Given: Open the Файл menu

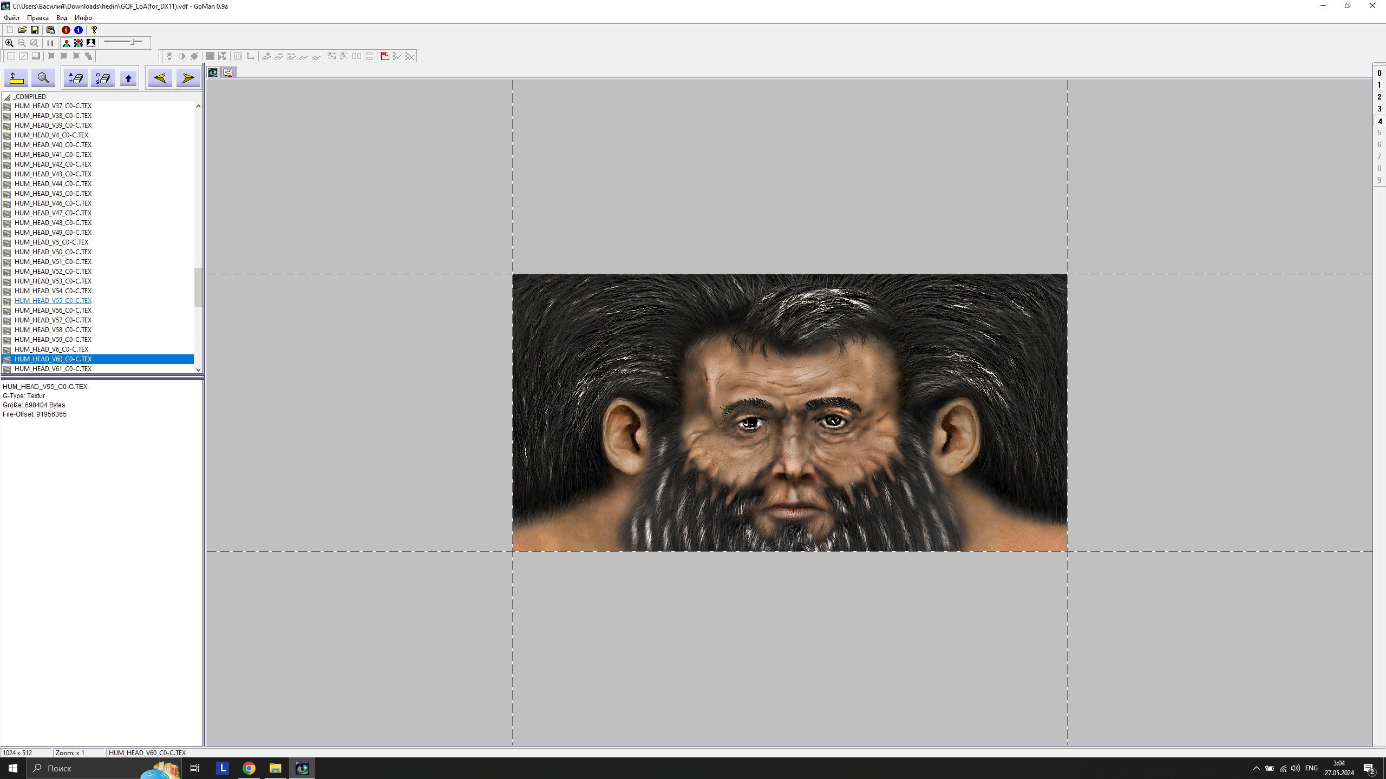Looking at the screenshot, I should (x=11, y=18).
